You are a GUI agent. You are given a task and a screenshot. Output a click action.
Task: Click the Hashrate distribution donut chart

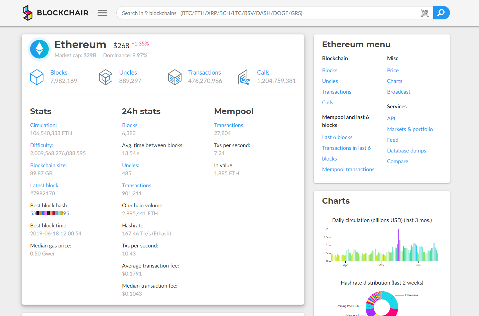[382, 304]
